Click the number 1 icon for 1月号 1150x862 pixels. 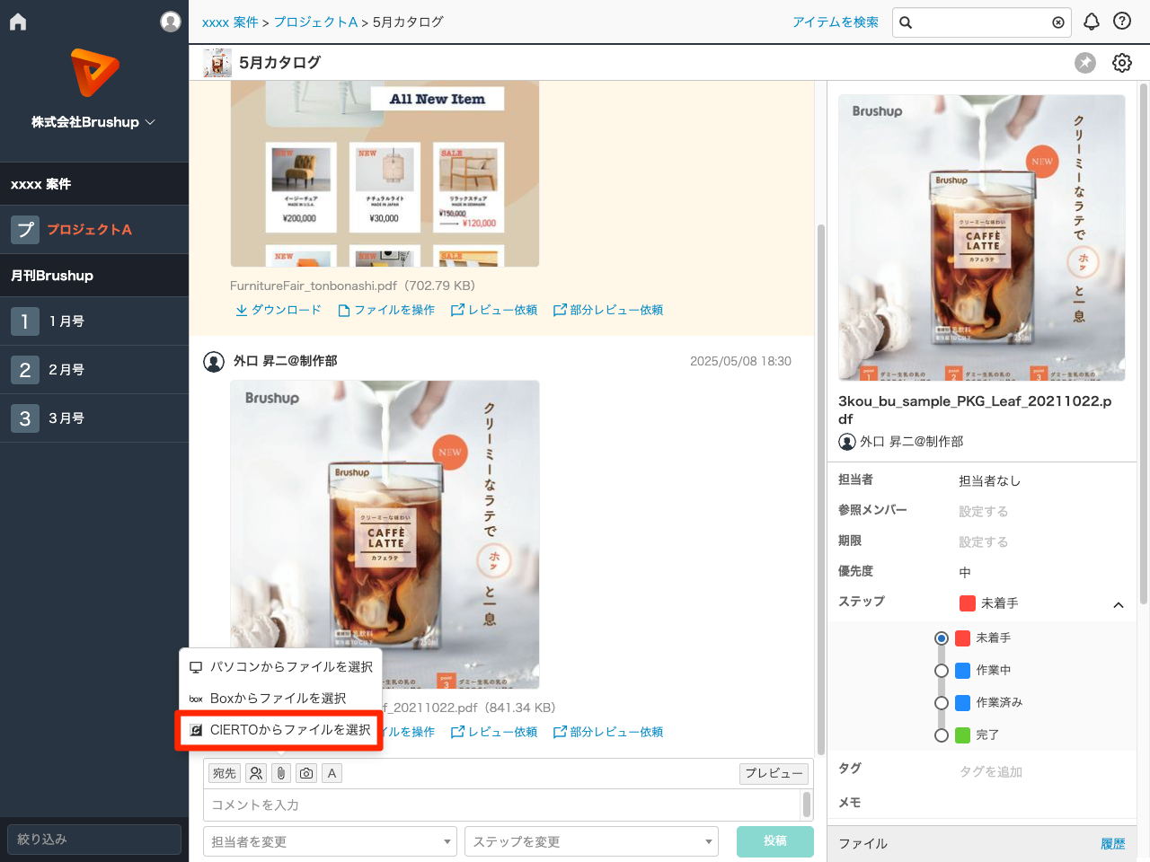25,321
